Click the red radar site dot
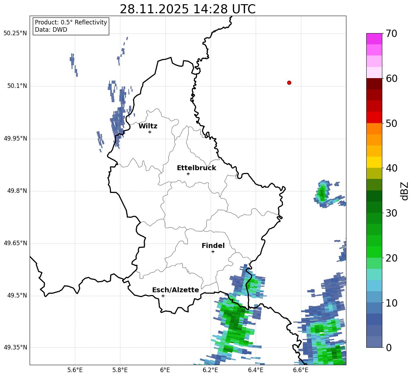The image size is (413, 377). [289, 83]
